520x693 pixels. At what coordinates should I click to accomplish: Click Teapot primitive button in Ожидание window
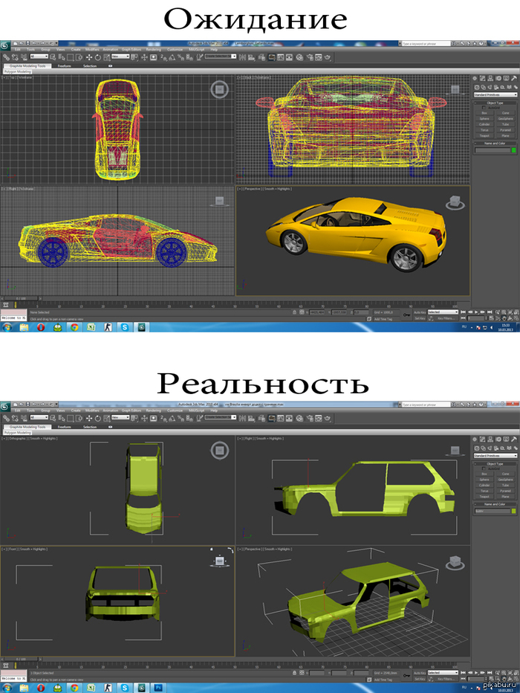484,135
